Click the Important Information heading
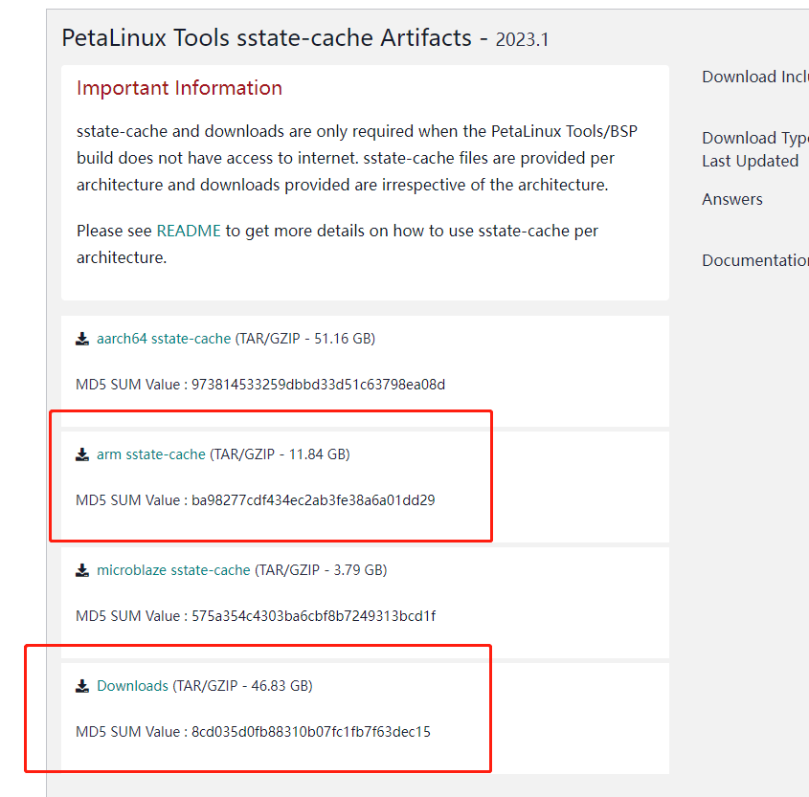This screenshot has height=797, width=809. [x=180, y=88]
